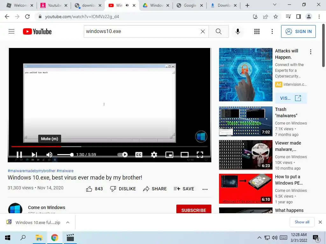Viewport: 326px width, 244px height.
Task: Open YouTube settings three-dot menu
Action: 272,31
